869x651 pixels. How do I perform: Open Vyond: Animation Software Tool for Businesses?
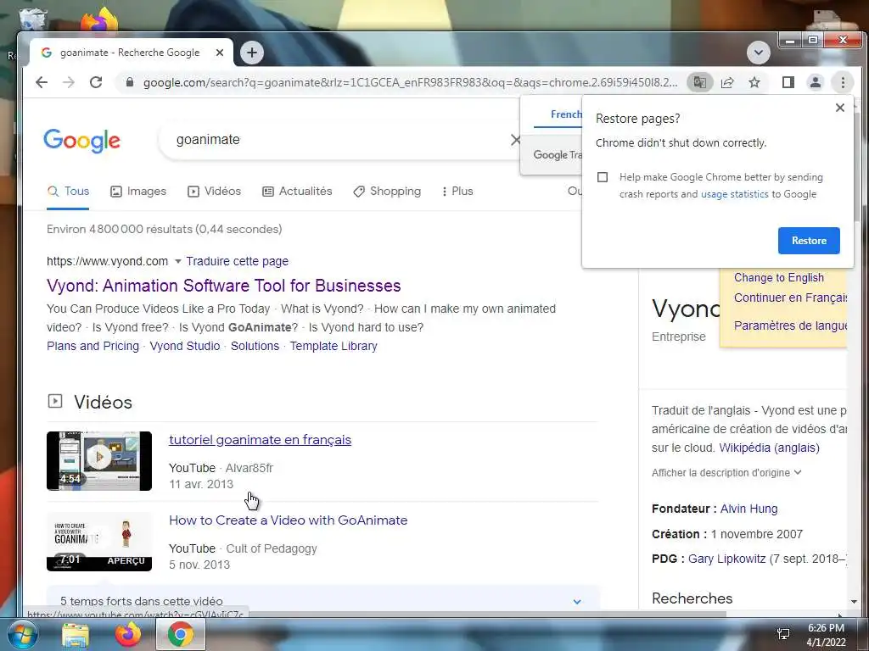(x=224, y=286)
